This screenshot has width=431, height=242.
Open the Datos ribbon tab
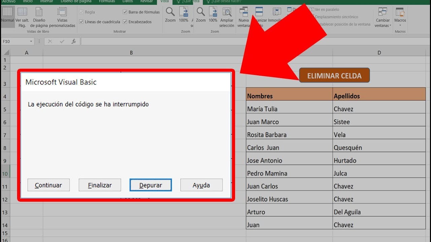[x=128, y=1]
